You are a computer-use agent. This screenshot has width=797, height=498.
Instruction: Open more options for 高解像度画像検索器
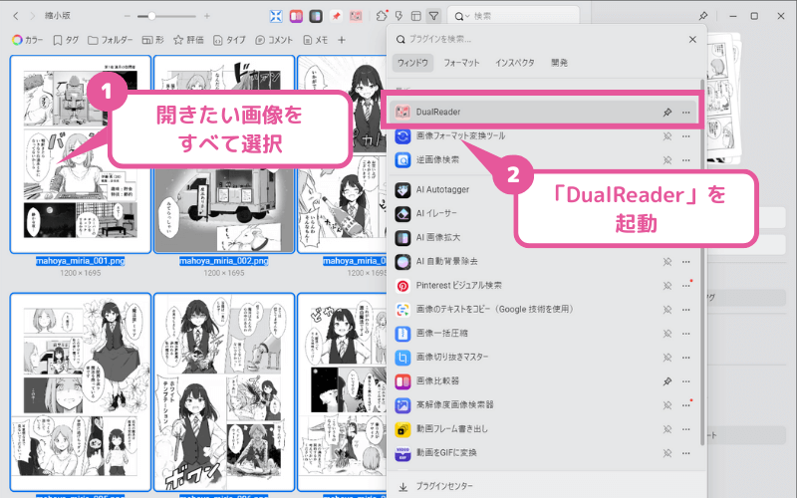(686, 405)
